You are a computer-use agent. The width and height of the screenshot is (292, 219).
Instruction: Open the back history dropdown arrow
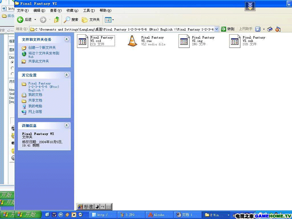tap(35, 20)
